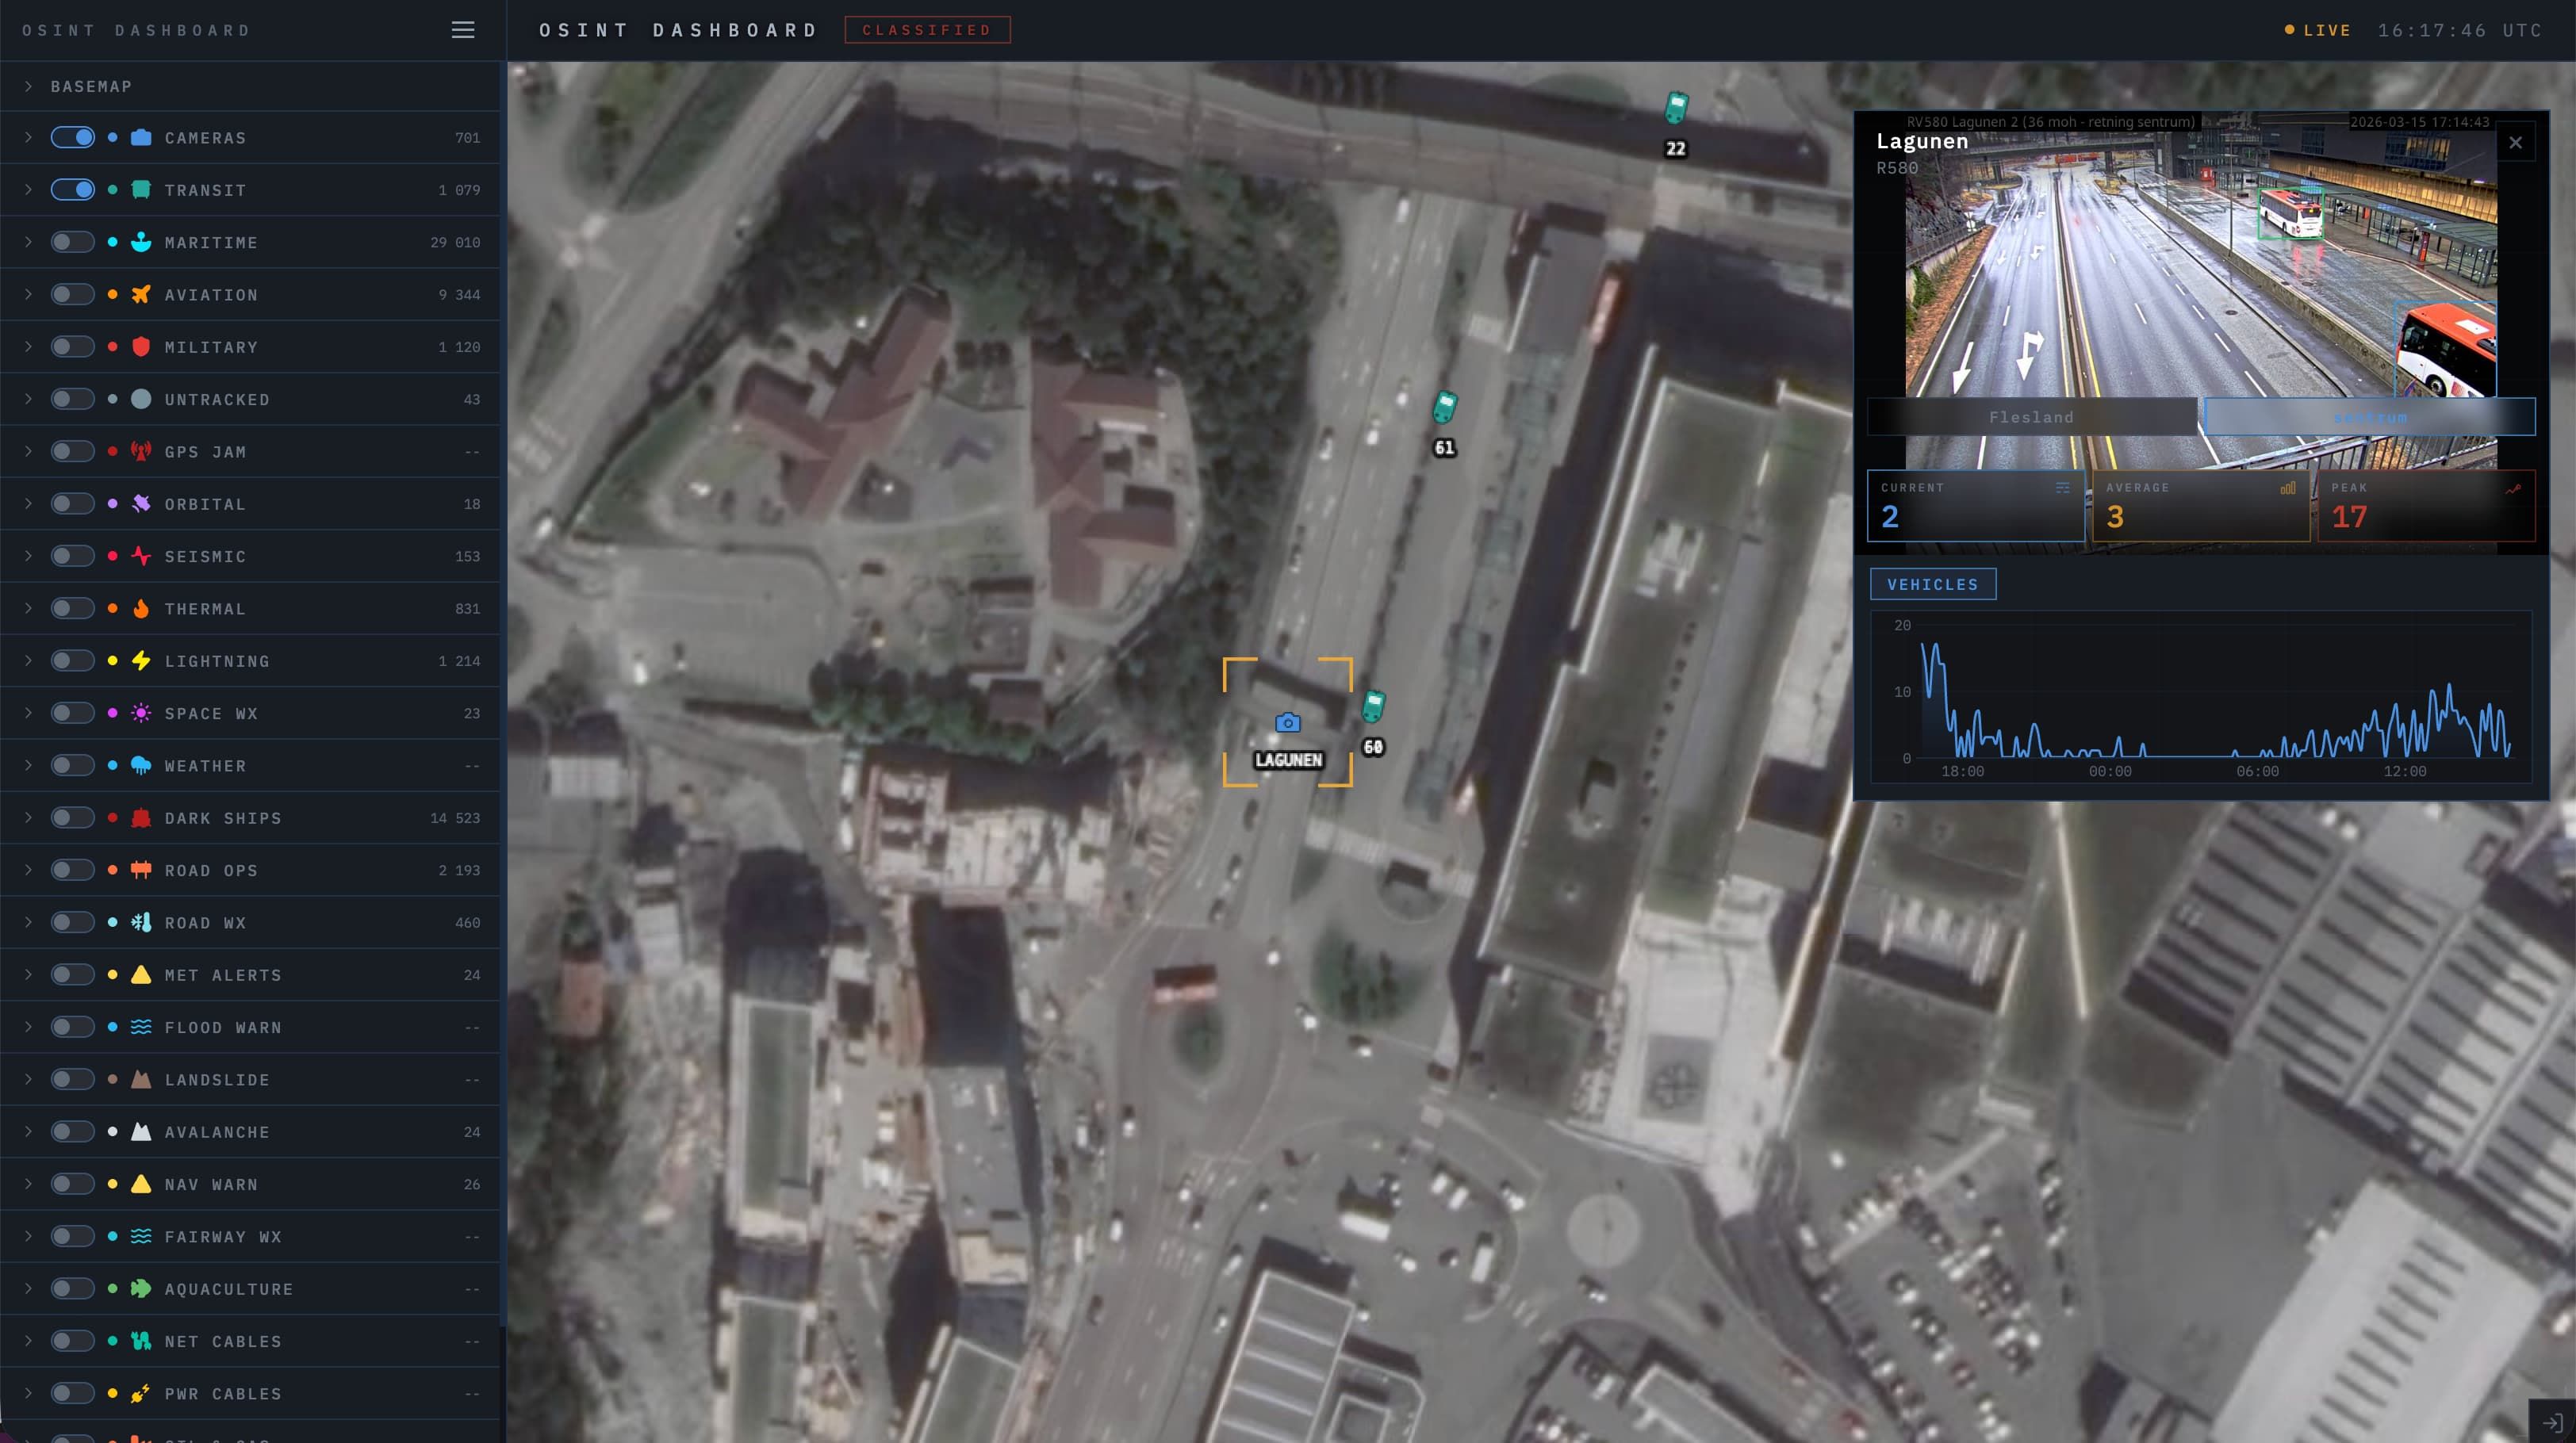The width and height of the screenshot is (2576, 1443).
Task: Enable the Maritime layer toggle
Action: pyautogui.click(x=73, y=242)
